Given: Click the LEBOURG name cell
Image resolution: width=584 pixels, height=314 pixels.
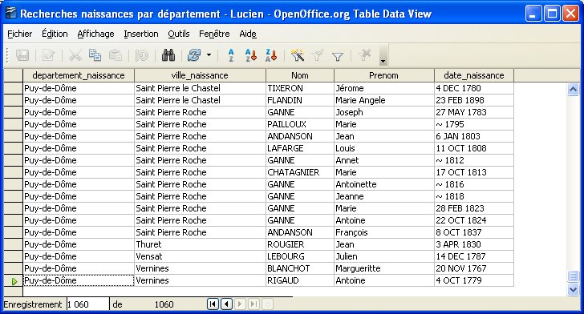Looking at the screenshot, I should [300, 256].
